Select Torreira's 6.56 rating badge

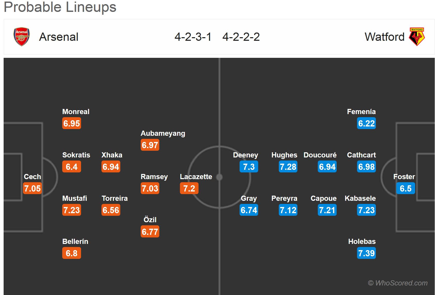(111, 210)
